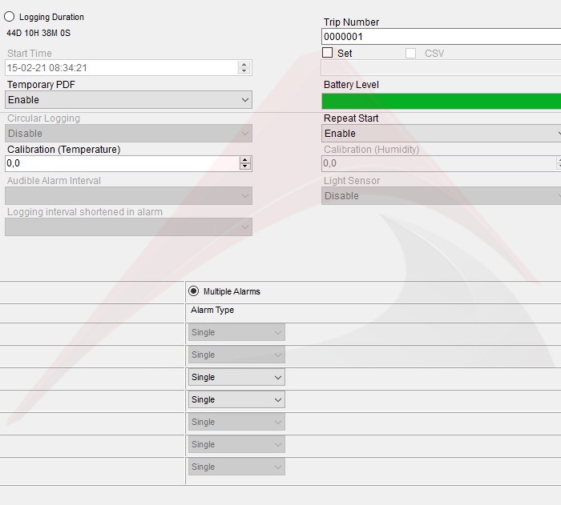Click the Calibration (Humidity) value field
Image resolution: width=561 pixels, height=505 pixels.
439,163
